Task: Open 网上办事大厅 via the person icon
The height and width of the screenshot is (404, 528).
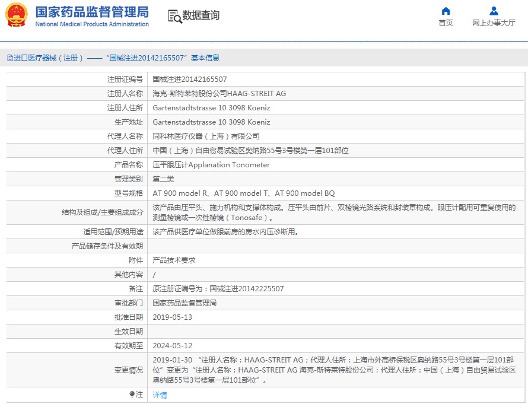Action: click(x=494, y=11)
